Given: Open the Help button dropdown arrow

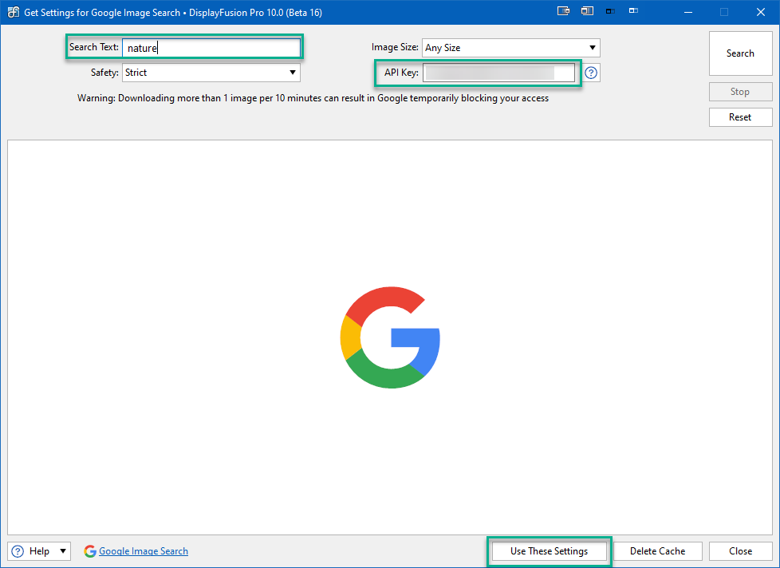Looking at the screenshot, I should (63, 551).
